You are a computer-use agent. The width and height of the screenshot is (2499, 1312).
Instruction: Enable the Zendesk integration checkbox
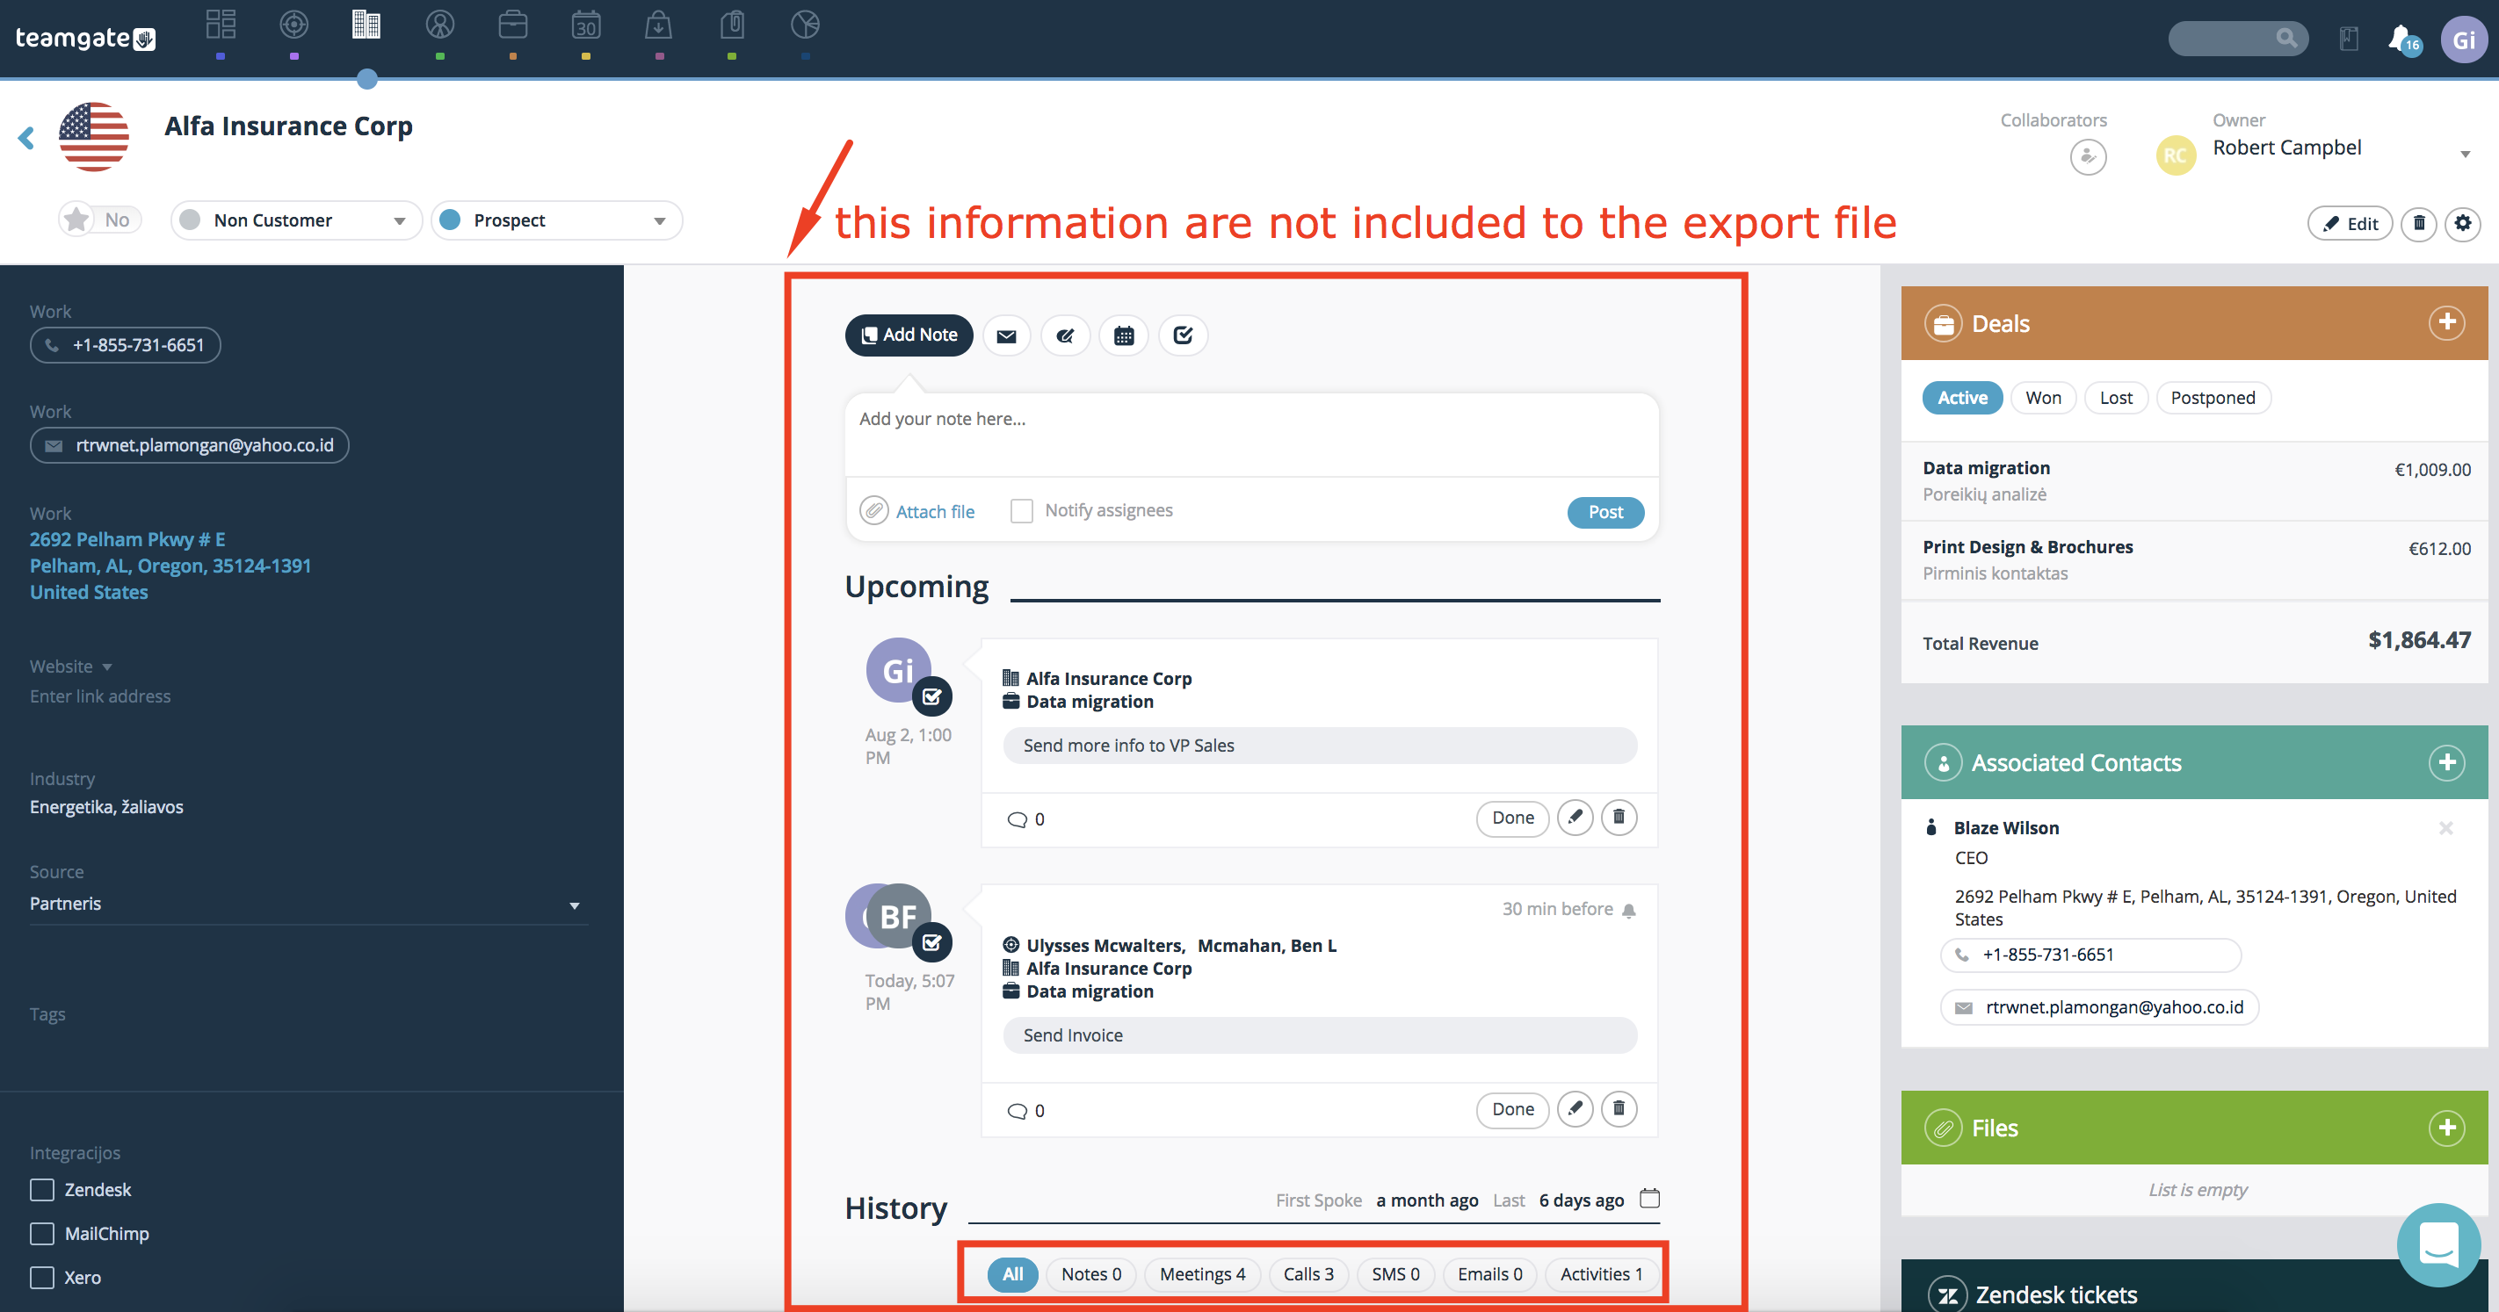pos(41,1190)
